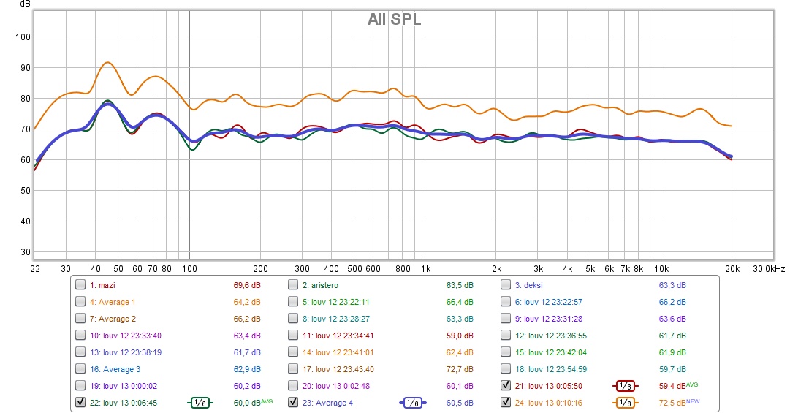Click the 1/6 smoothing icon for trace 22
The image size is (790, 413).
pyautogui.click(x=200, y=403)
